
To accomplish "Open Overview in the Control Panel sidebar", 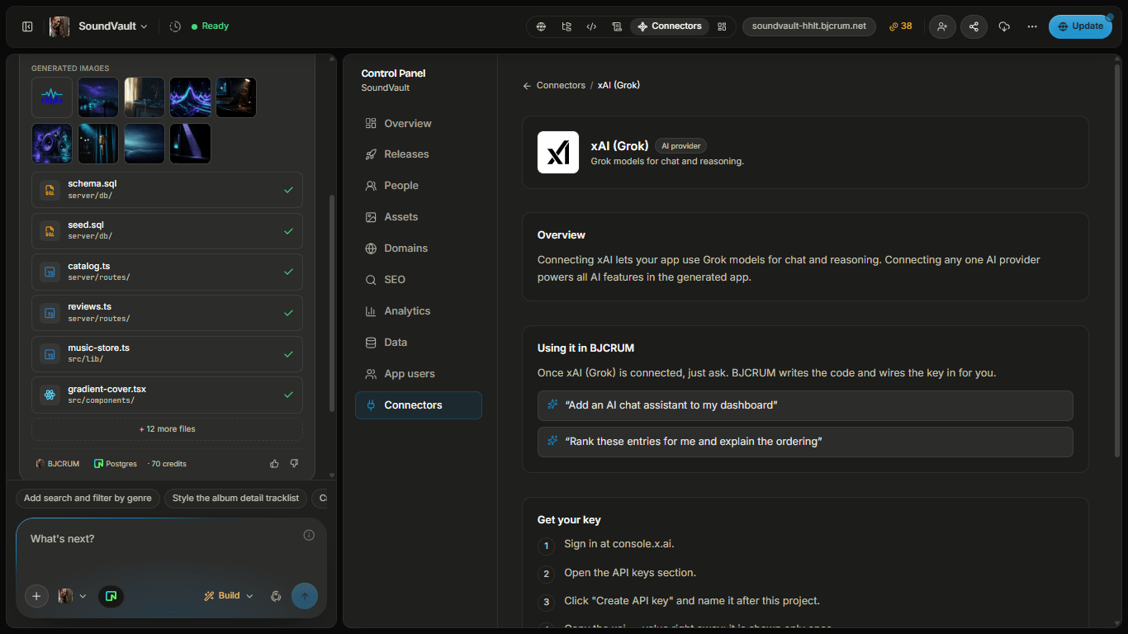I will 419,124.
